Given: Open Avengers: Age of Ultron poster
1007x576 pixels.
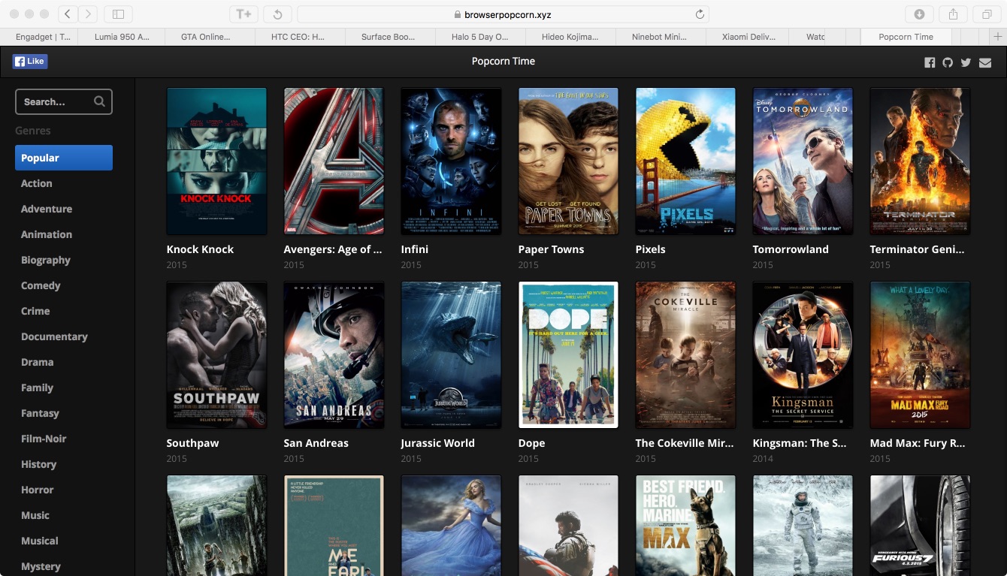Looking at the screenshot, I should [x=334, y=161].
